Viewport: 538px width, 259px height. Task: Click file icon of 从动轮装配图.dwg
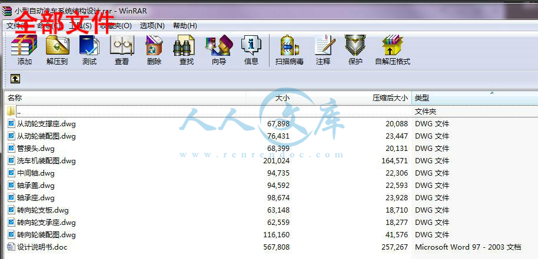point(12,136)
